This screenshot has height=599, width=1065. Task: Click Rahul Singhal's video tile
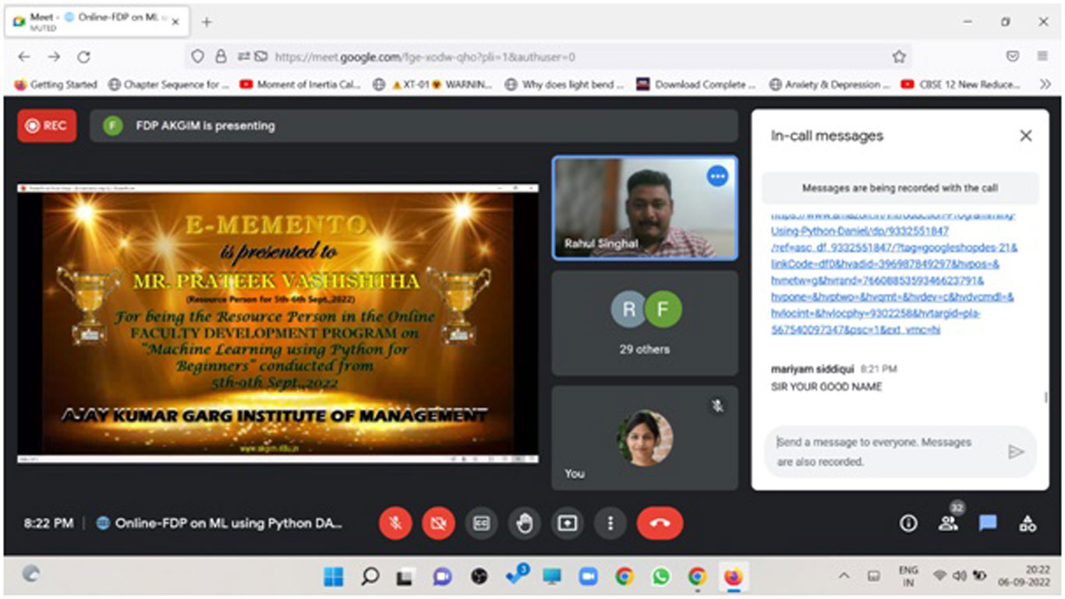click(644, 207)
